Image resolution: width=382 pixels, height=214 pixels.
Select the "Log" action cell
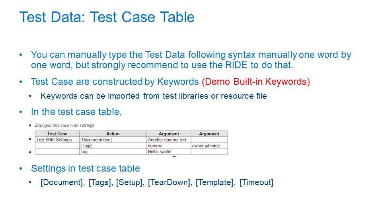84,152
